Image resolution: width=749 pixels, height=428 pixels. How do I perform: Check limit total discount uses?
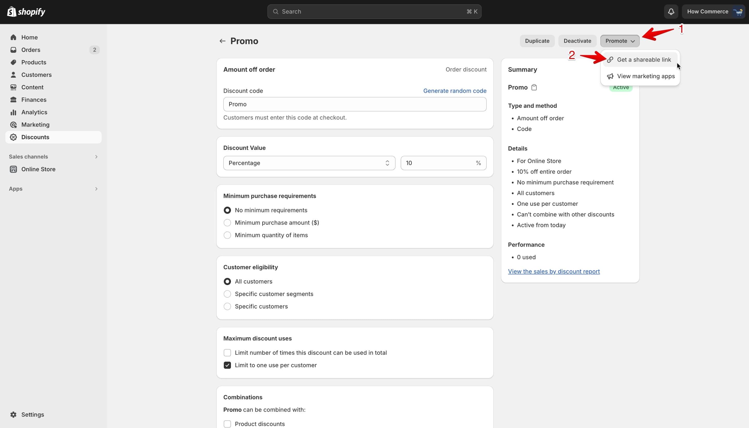[227, 353]
